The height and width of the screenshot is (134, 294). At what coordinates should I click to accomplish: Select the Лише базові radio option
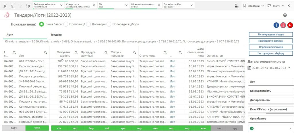coord(41,24)
